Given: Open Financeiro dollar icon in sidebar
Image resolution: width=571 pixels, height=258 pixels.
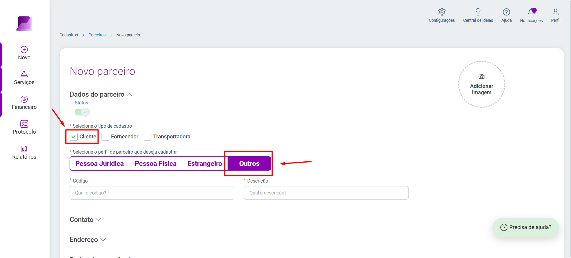Looking at the screenshot, I should click(24, 99).
